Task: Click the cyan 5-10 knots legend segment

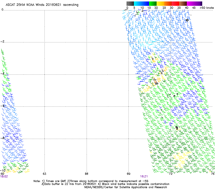Action: pos(138,3)
